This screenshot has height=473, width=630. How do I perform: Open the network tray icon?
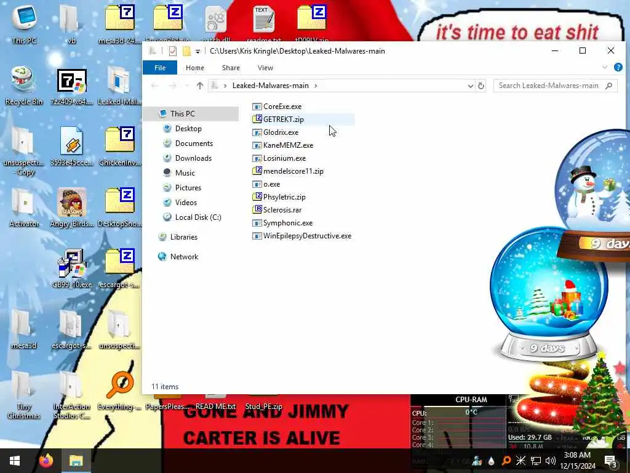[x=536, y=461]
